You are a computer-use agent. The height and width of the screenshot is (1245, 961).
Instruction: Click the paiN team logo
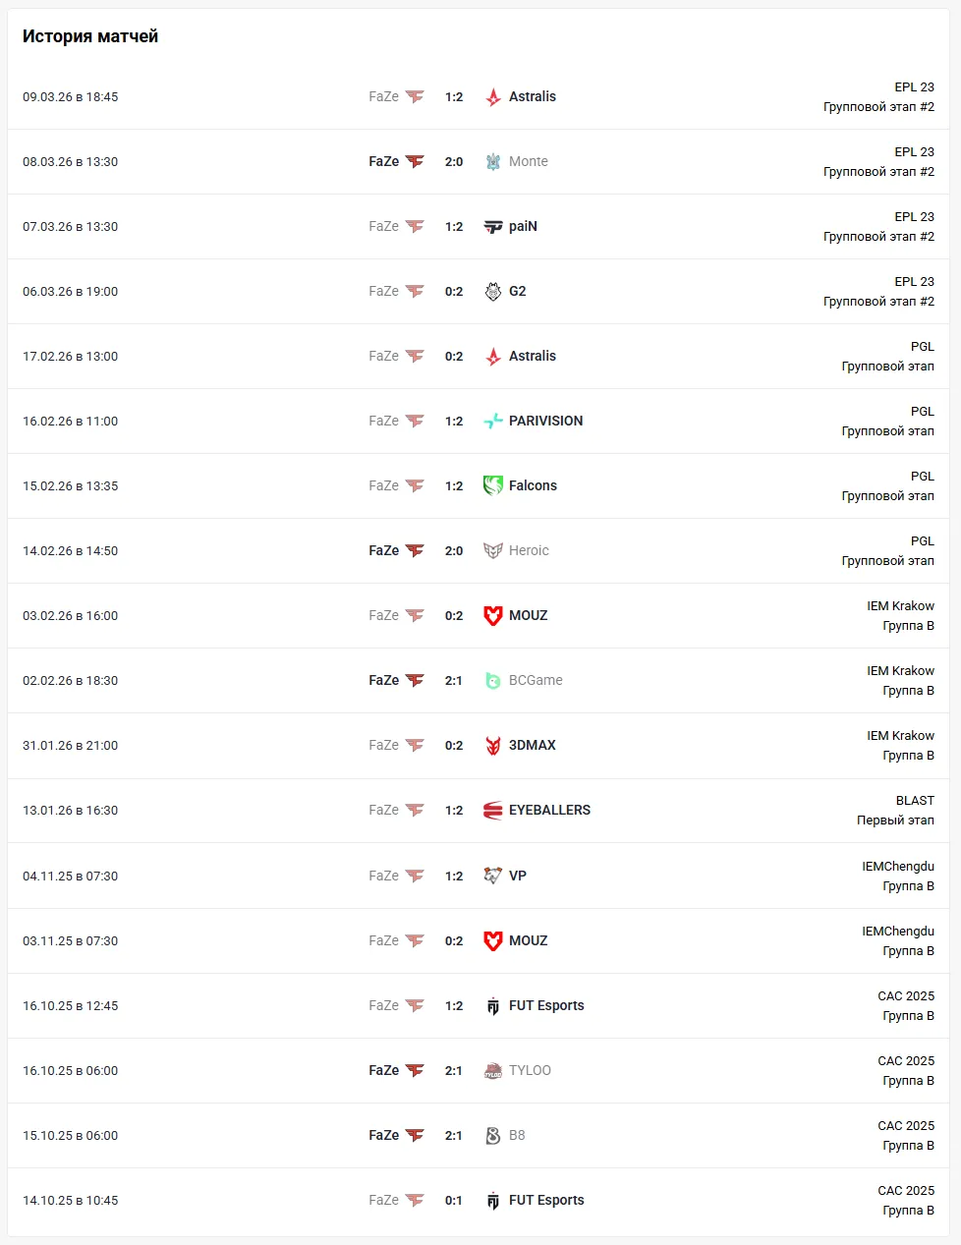pos(493,227)
